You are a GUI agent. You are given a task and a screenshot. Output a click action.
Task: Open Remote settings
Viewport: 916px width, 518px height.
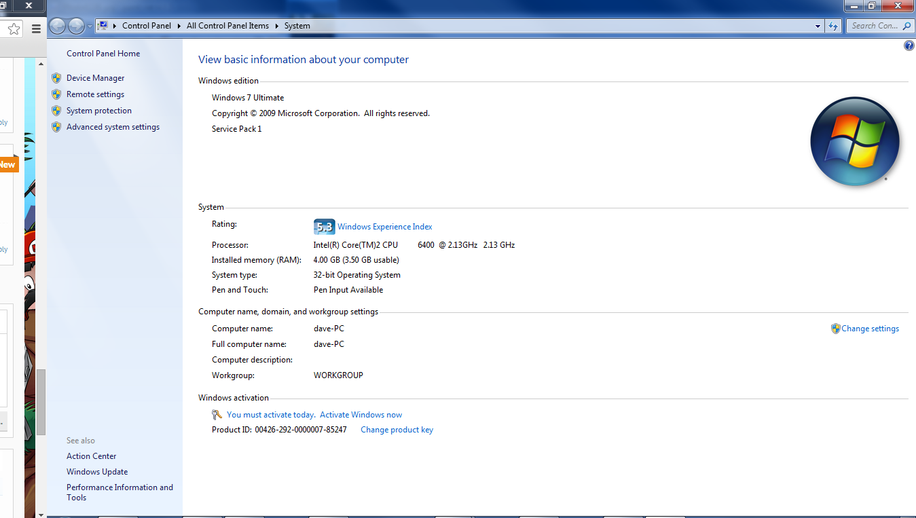(x=95, y=94)
